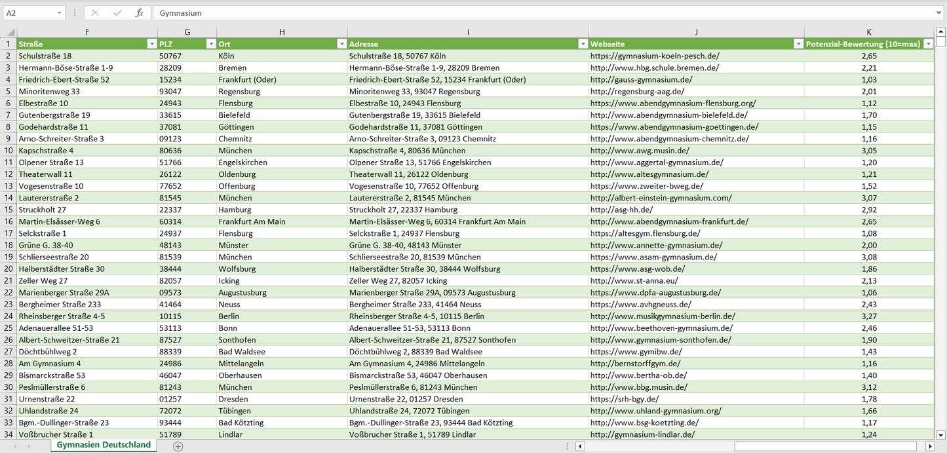Add a new sheet with the plus icon
Screen dimensions: 947x454
point(178,446)
